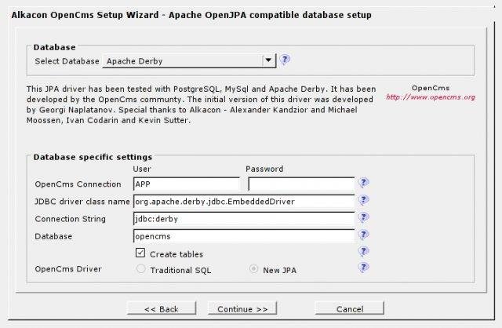Click the OpenCms text above the link
This screenshot has width=502, height=328.
[x=431, y=88]
